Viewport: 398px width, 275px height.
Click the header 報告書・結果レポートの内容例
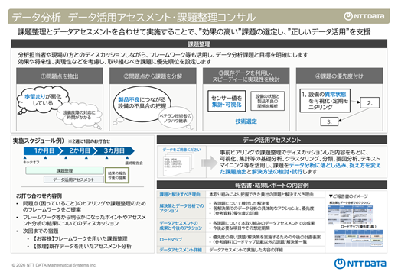(272, 185)
